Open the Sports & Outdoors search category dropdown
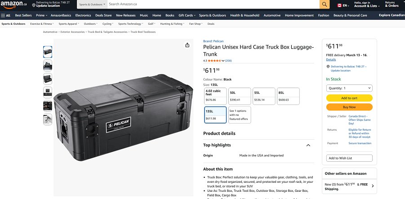 92,4
